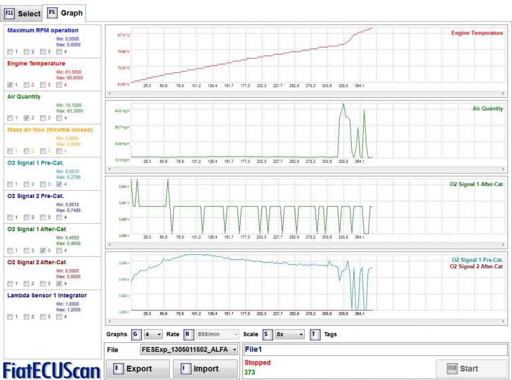Screen dimensions: 512x380
Task: Click the F5 key icon beside Graph
Action: coord(52,12)
